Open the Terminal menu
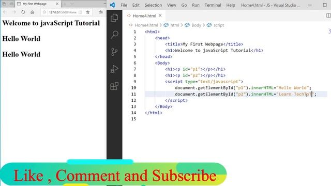This screenshot has height=186, width=331. pyautogui.click(x=213, y=5)
